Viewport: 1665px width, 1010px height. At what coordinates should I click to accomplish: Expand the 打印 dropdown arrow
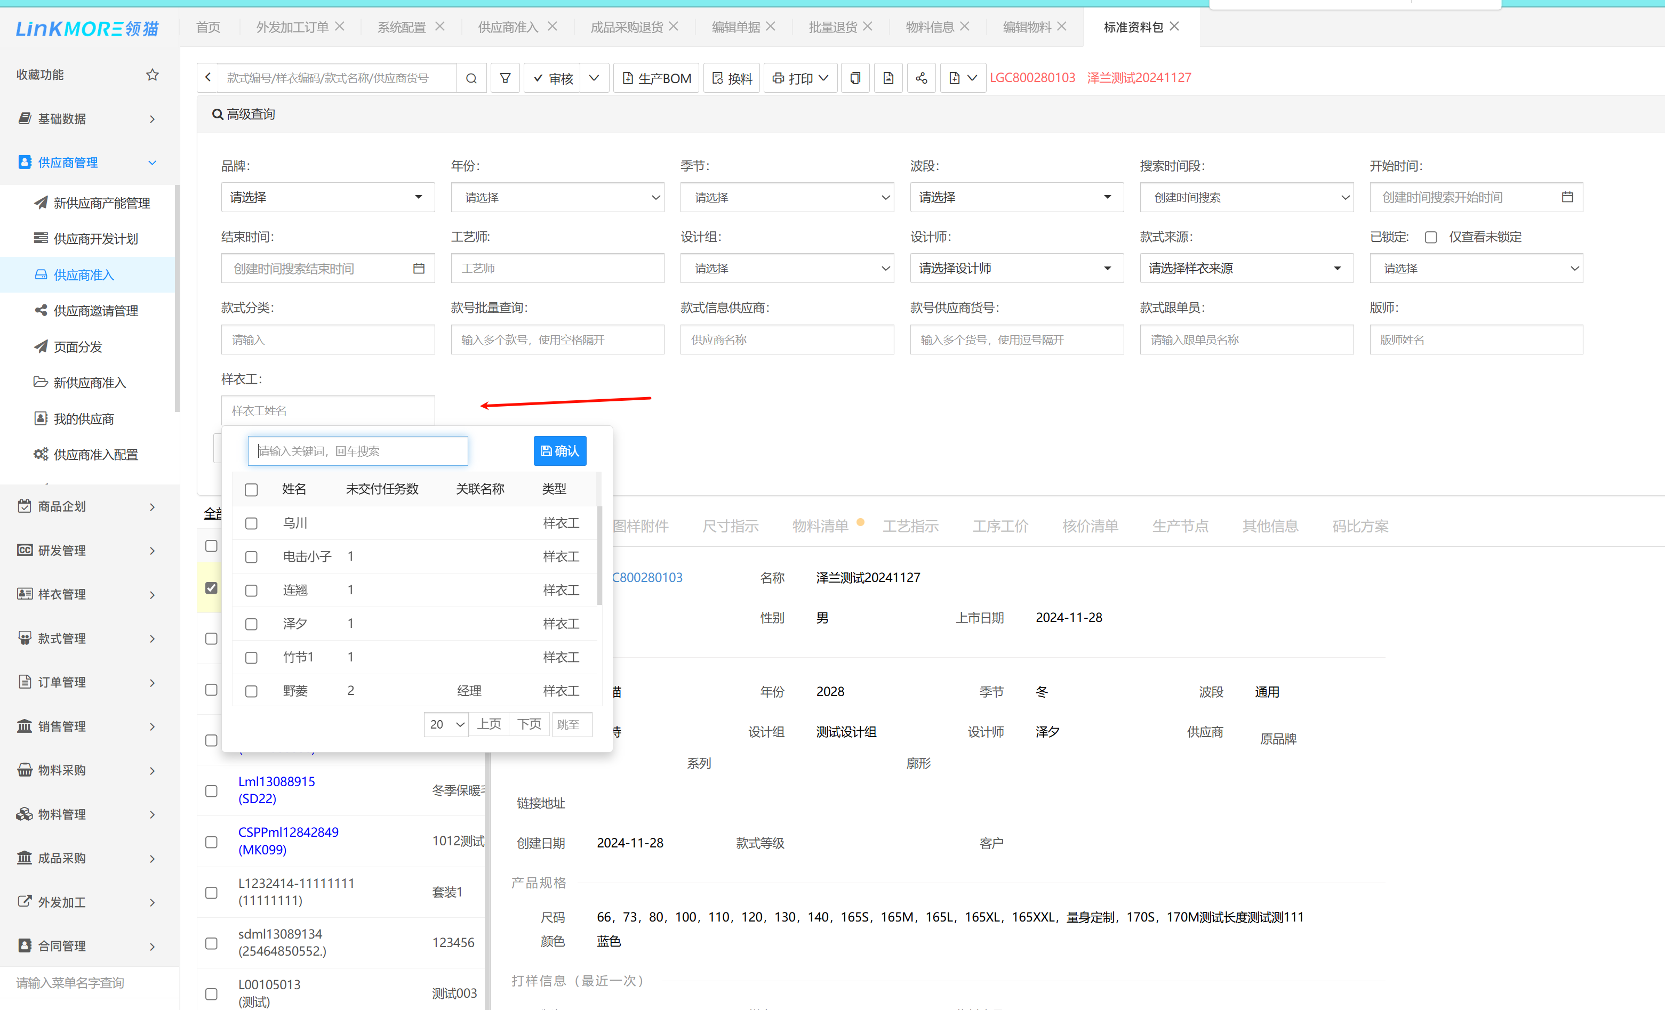click(824, 78)
